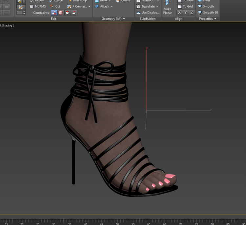Click the Relax tool
This screenshot has height=225, width=246.
[x=102, y=1]
